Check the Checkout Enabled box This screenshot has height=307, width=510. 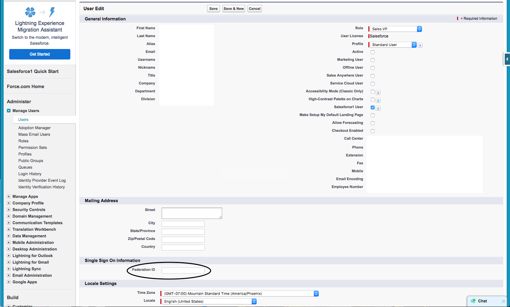pos(373,131)
